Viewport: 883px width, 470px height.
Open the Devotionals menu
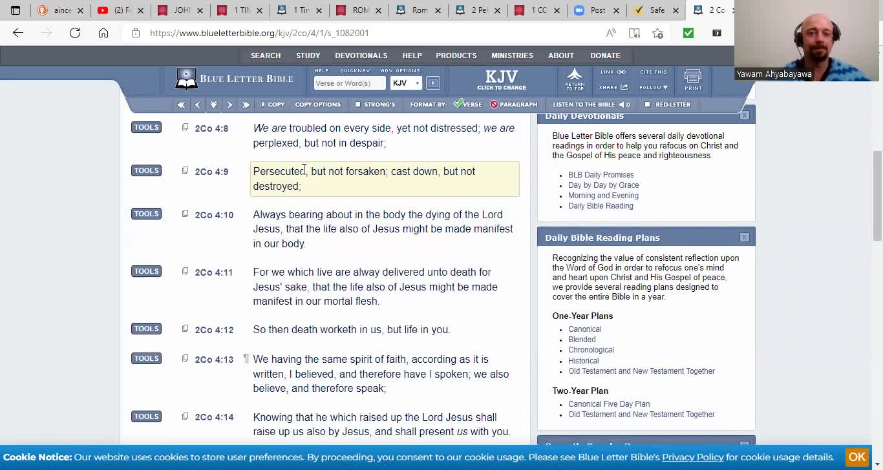[x=361, y=56]
